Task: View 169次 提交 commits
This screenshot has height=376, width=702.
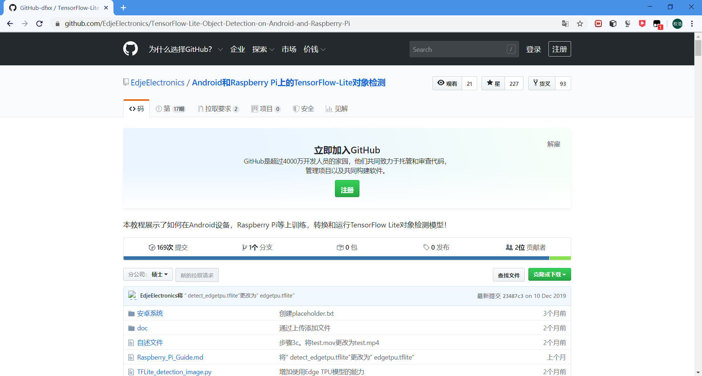Action: point(168,248)
